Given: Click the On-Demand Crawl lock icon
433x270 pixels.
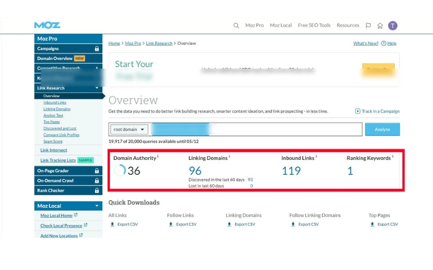Looking at the screenshot, I should pos(97,180).
